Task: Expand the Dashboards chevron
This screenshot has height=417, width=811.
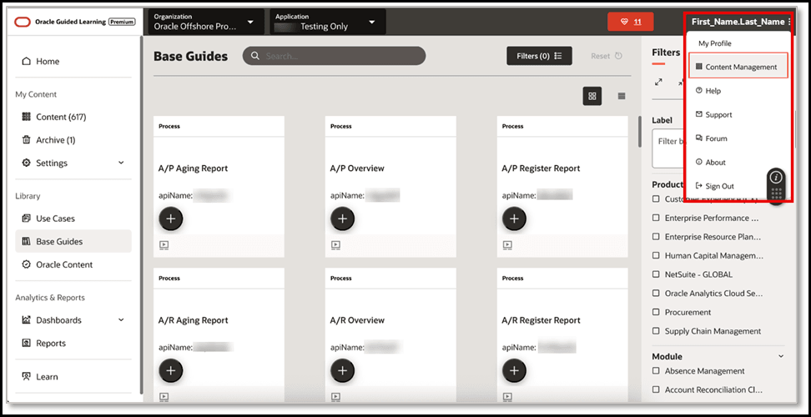Action: click(x=121, y=320)
